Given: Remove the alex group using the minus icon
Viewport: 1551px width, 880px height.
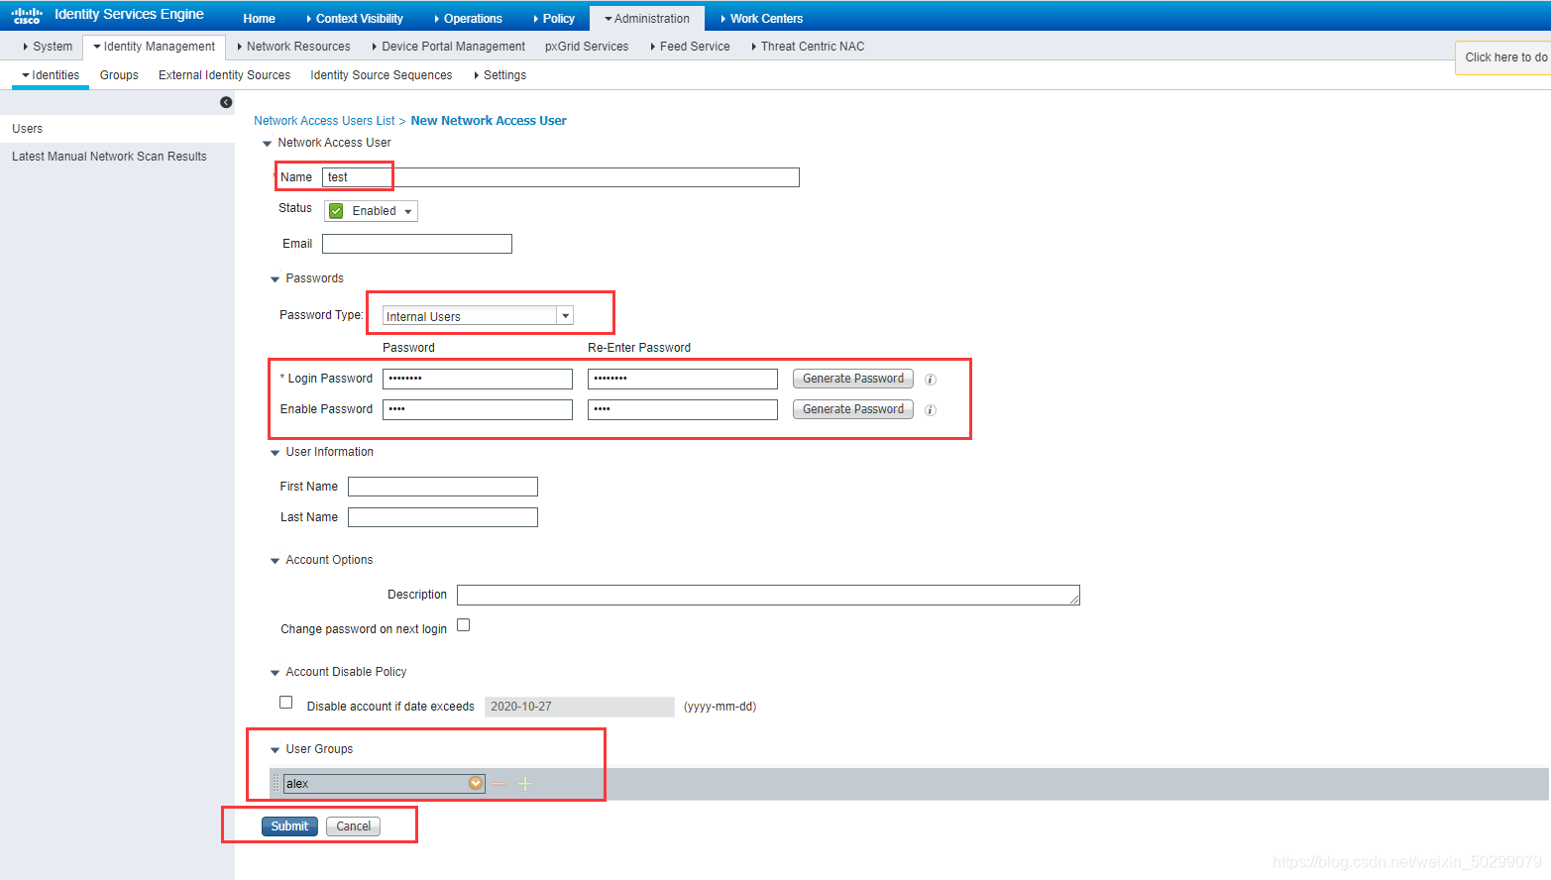Looking at the screenshot, I should 499,783.
